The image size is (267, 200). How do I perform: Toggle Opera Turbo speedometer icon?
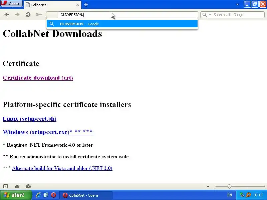click(x=28, y=186)
